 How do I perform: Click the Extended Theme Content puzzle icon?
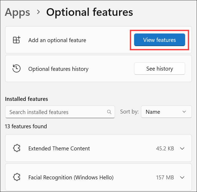pyautogui.click(x=17, y=148)
